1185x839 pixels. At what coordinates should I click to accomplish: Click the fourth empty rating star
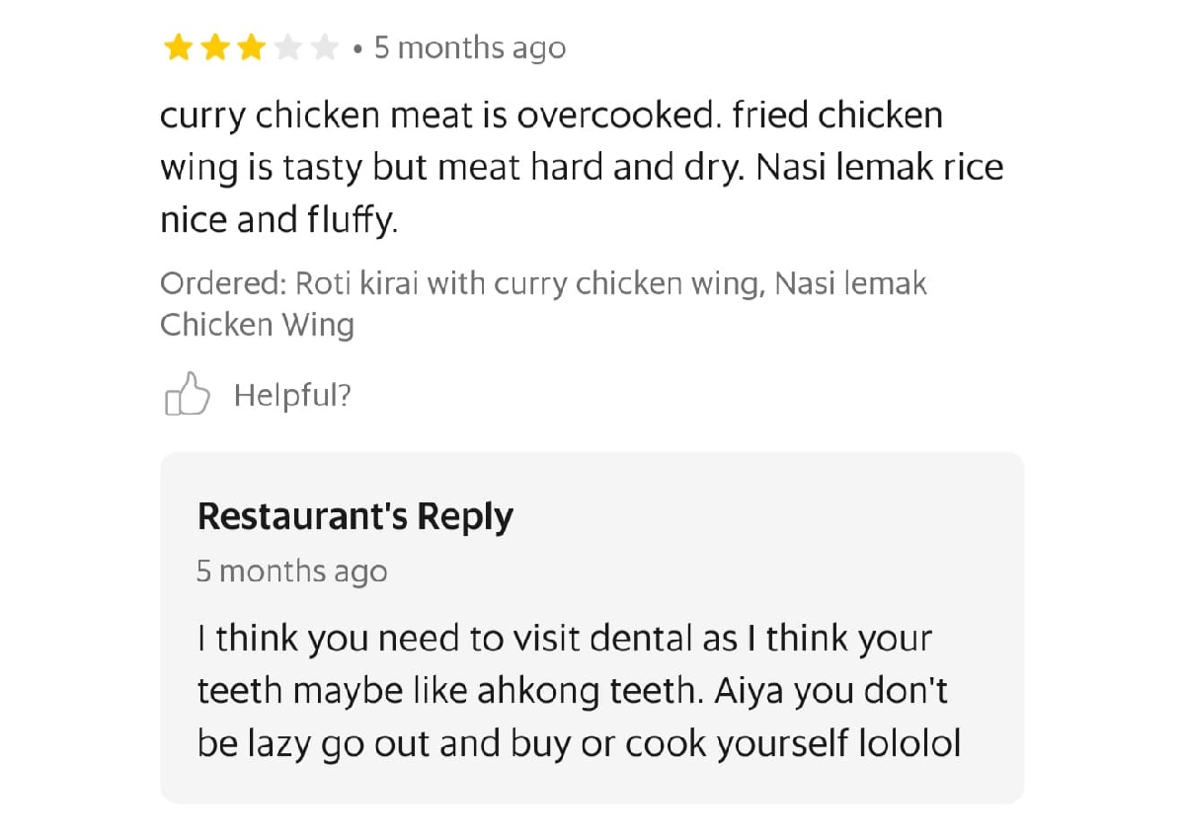(287, 47)
